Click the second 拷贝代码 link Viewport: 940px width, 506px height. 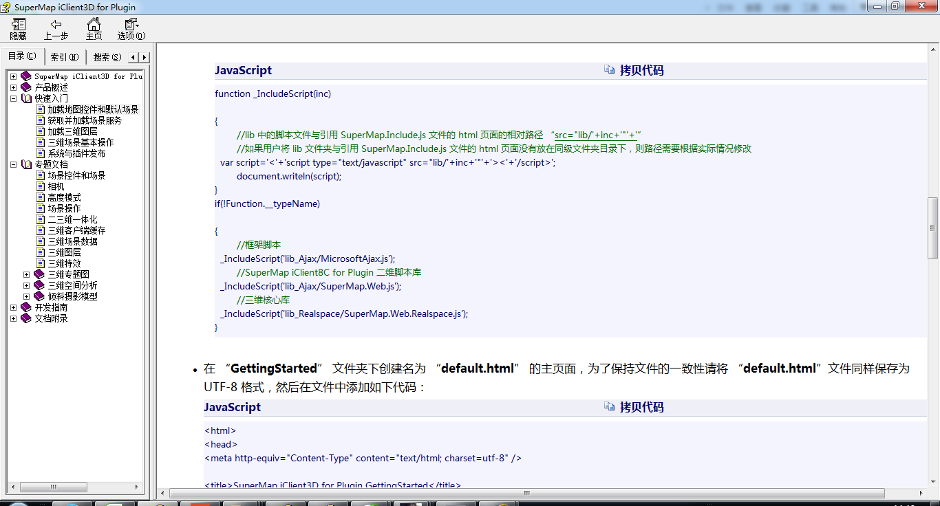[x=641, y=407]
